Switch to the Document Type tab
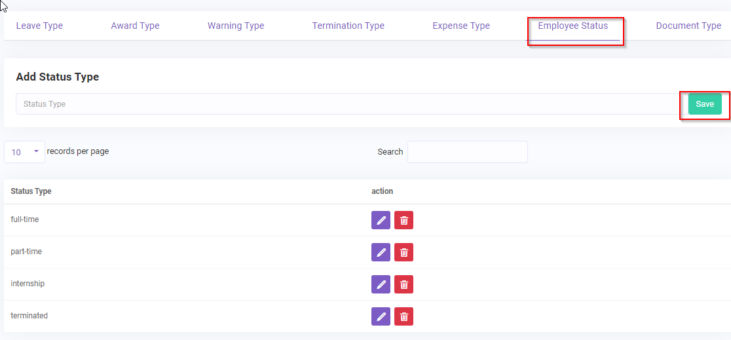This screenshot has width=731, height=340. (688, 26)
